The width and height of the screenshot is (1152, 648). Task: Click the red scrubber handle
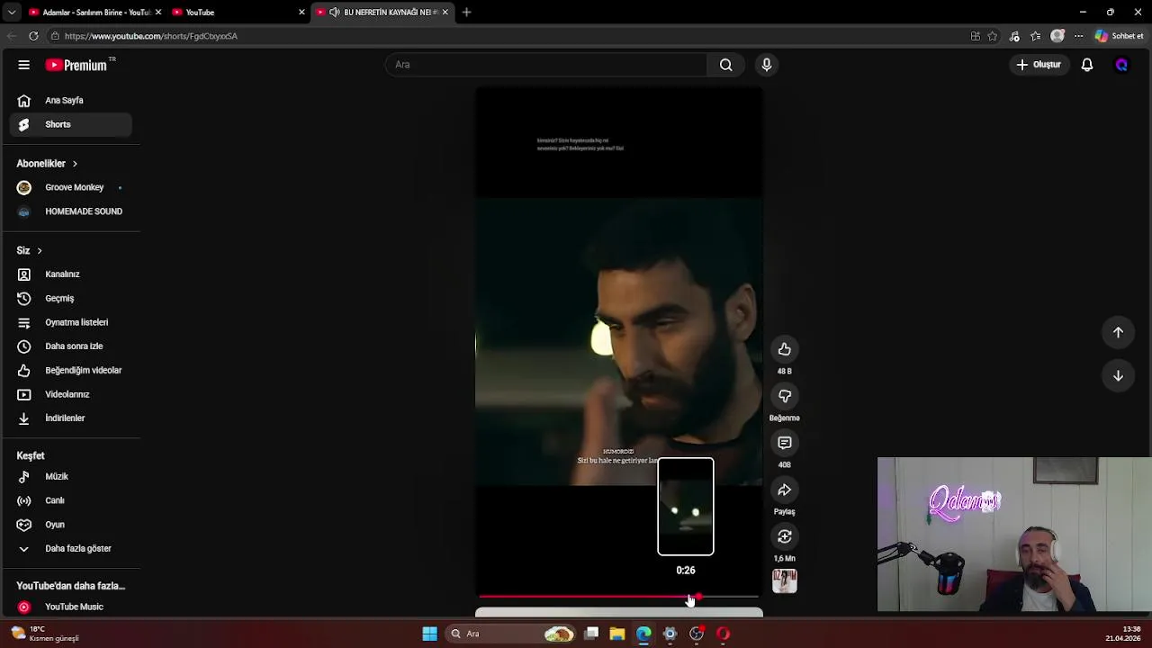click(x=698, y=597)
